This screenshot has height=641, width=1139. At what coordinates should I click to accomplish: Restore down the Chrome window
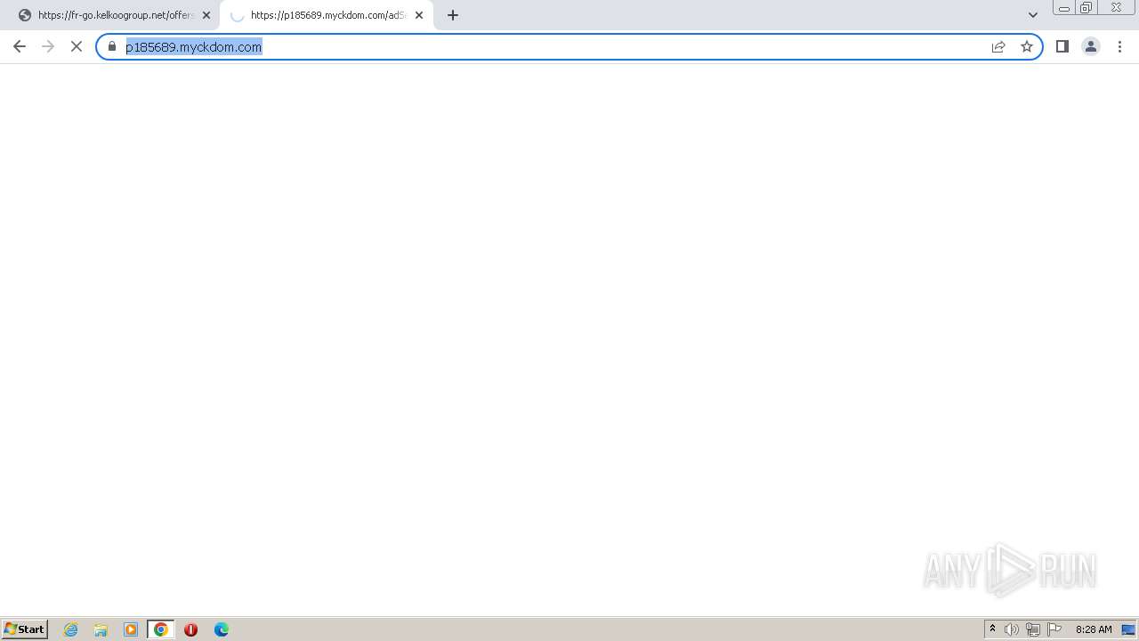1086,8
